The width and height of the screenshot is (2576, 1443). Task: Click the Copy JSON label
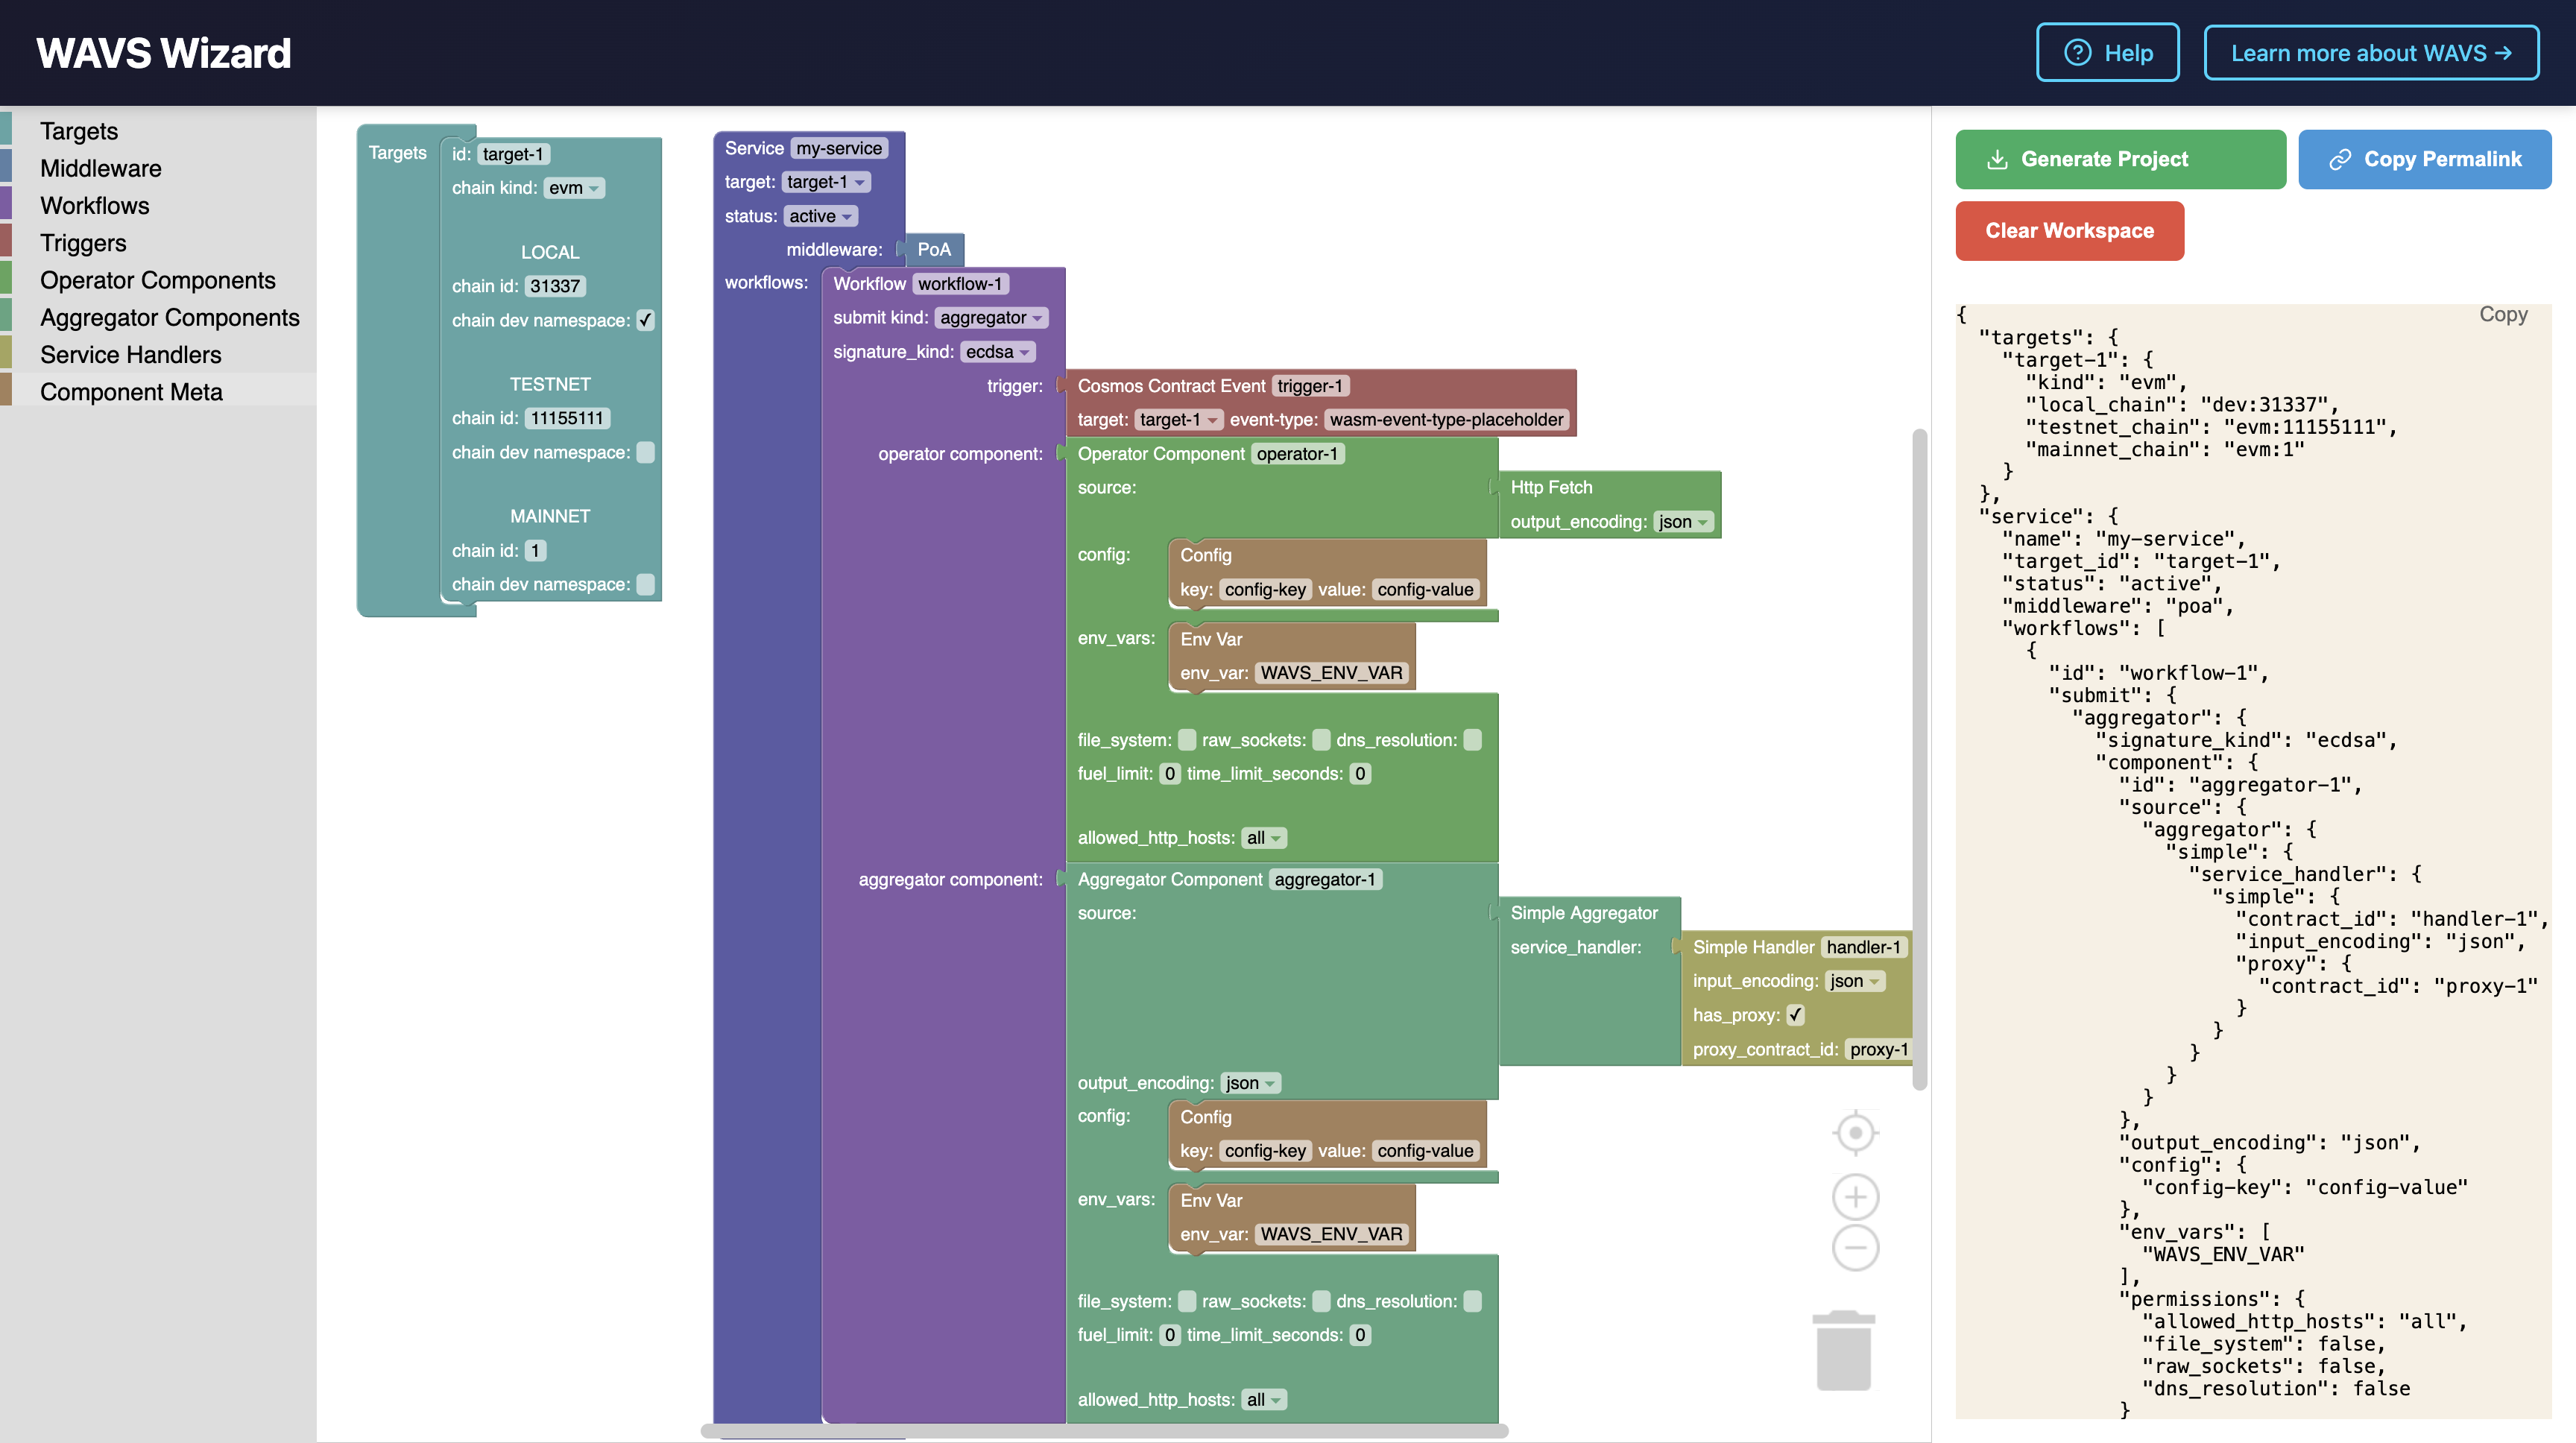pos(2502,314)
